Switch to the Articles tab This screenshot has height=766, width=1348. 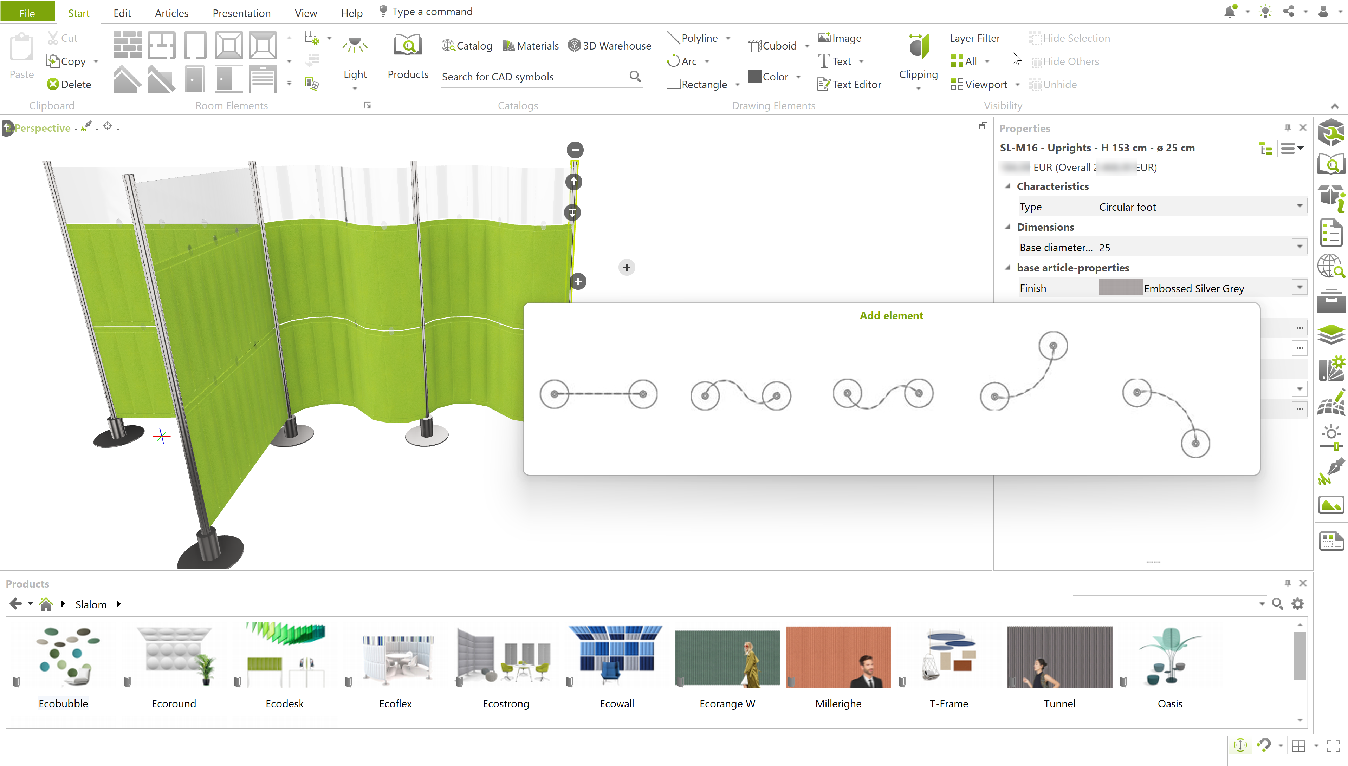171,13
